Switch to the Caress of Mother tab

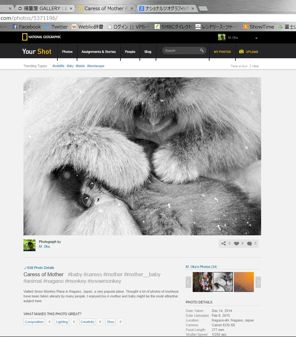[x=106, y=8]
